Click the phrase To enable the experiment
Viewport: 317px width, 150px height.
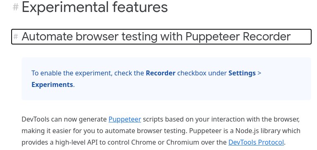[x=72, y=73]
